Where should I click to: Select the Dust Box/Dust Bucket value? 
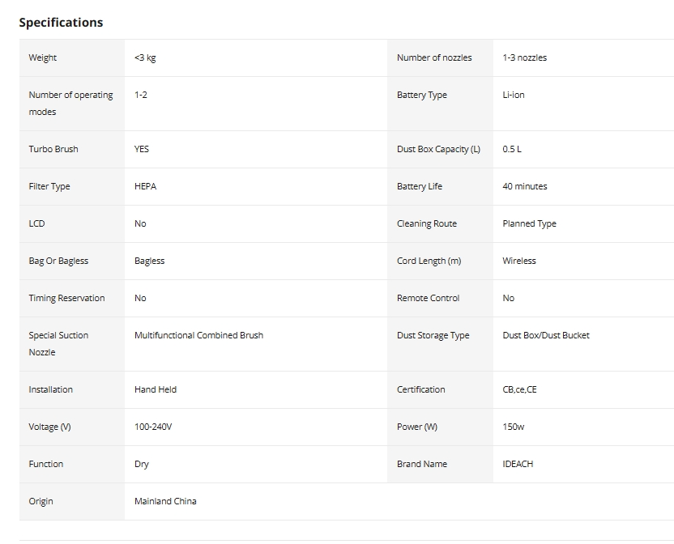(x=546, y=335)
